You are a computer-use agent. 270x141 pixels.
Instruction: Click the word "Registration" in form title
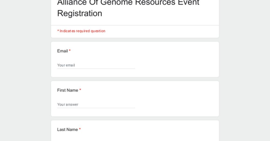pos(80,13)
